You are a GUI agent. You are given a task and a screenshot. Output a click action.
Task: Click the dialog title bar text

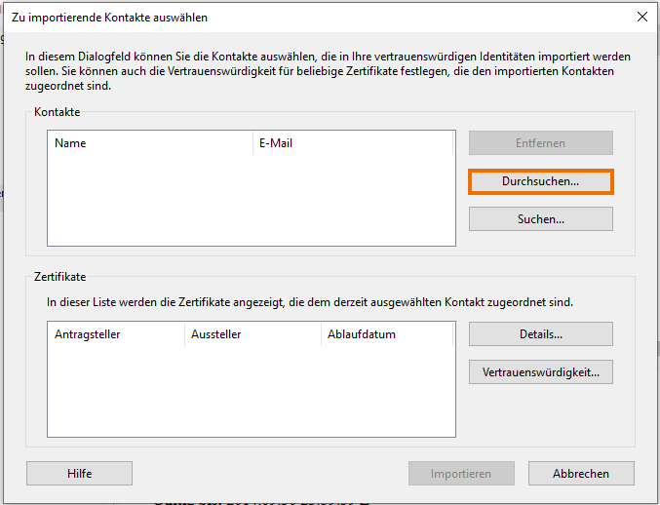(109, 17)
